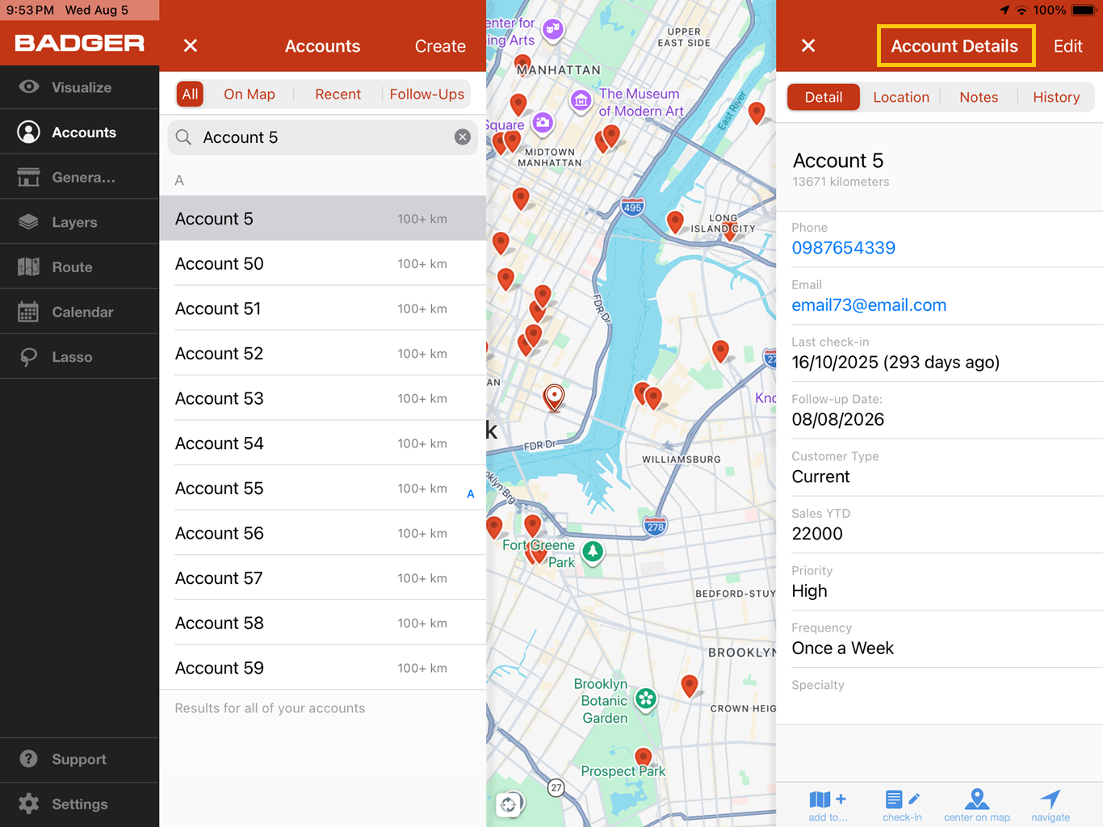This screenshot has width=1103, height=827.
Task: Tap the A index letter beside the list
Action: click(471, 494)
